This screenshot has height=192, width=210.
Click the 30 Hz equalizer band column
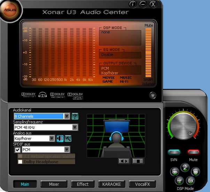pos(34,52)
